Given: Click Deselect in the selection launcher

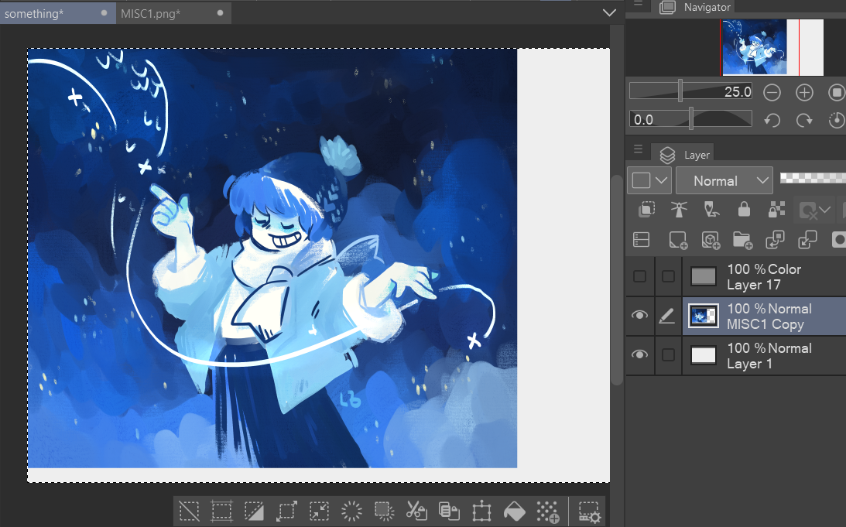Looking at the screenshot, I should click(x=189, y=512).
